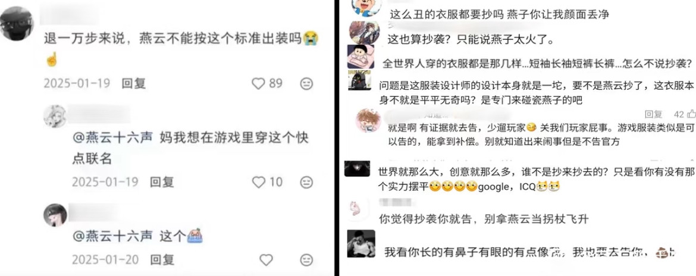
Task: Open emoji reaction on the 10-likes comment
Action: 306,182
